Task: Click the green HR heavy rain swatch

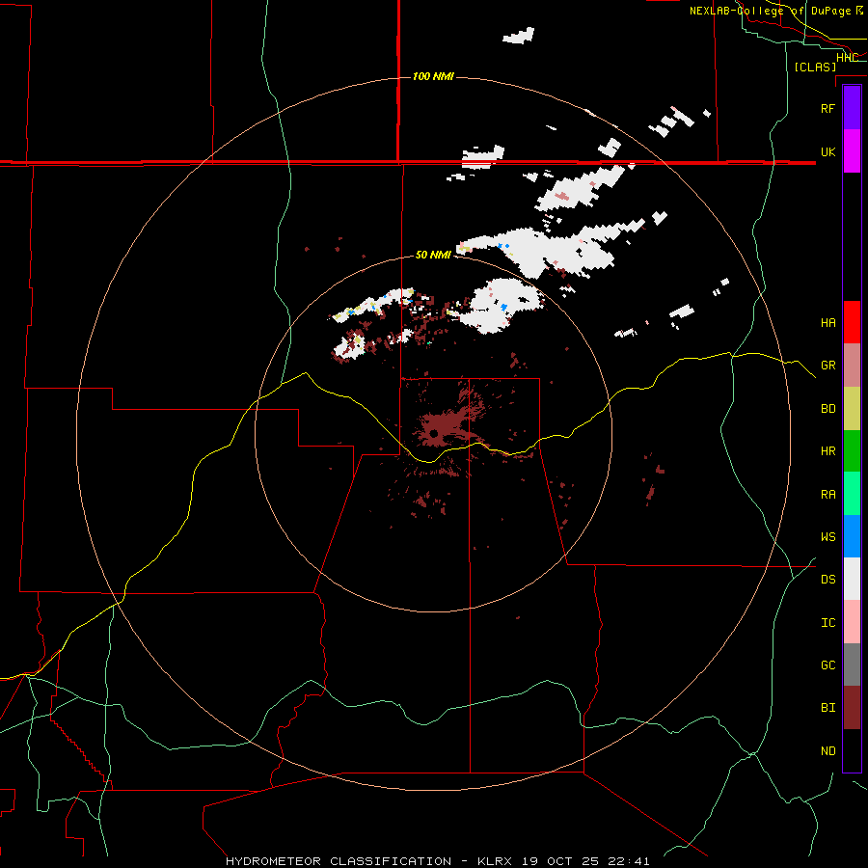Action: [852, 451]
